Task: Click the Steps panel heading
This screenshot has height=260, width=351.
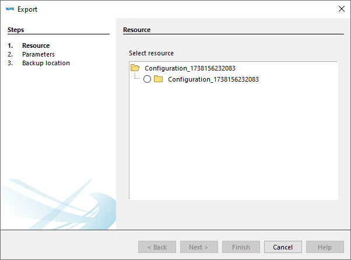Action: [x=16, y=30]
